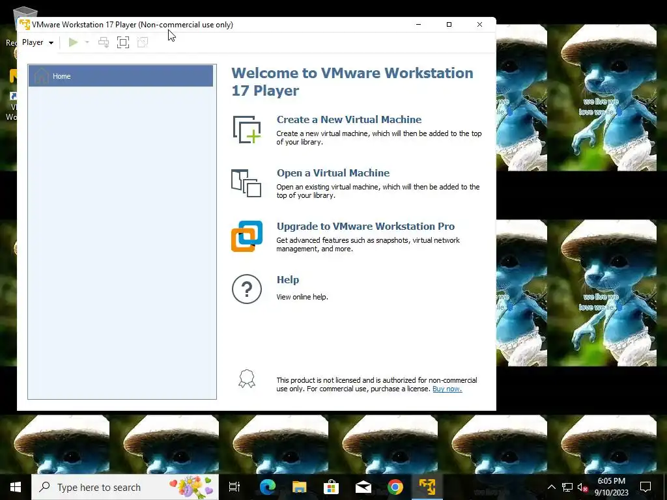Image resolution: width=667 pixels, height=500 pixels.
Task: Click the VMware Player taskbar icon
Action: tap(427, 487)
